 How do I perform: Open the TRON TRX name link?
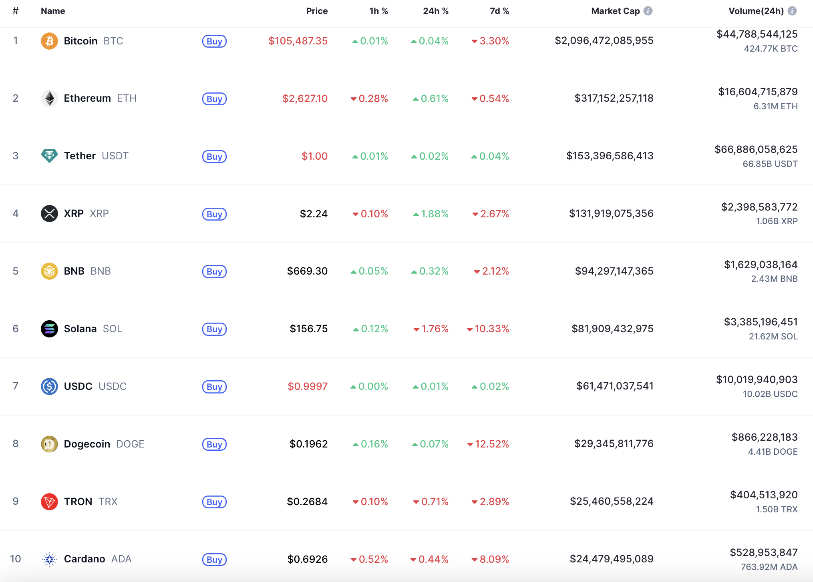point(91,502)
